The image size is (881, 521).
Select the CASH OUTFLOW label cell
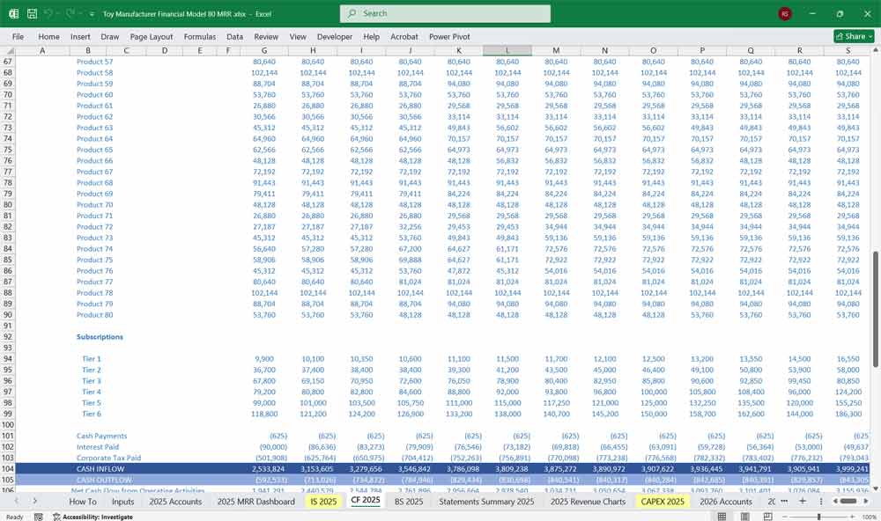point(104,480)
